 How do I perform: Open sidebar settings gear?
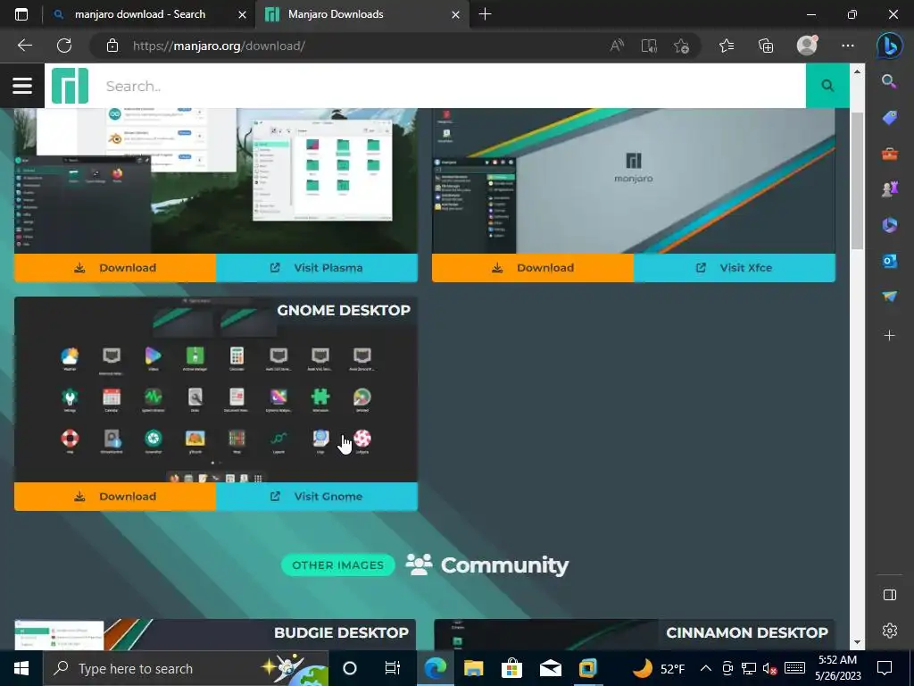click(x=890, y=631)
